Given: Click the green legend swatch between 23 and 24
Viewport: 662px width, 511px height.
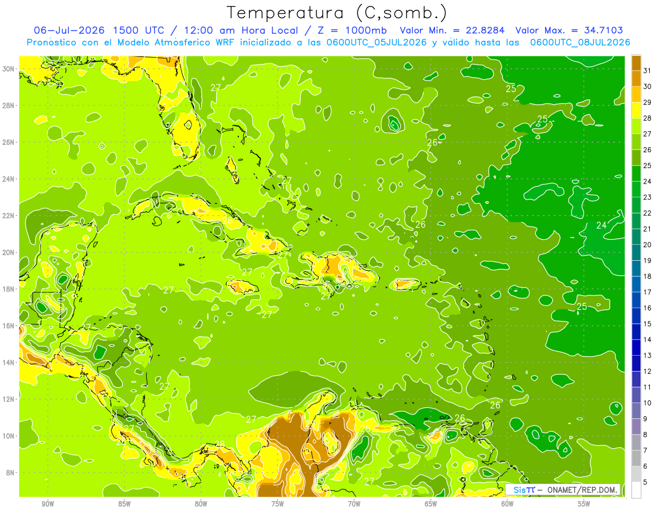Looking at the screenshot, I should pyautogui.click(x=636, y=189).
